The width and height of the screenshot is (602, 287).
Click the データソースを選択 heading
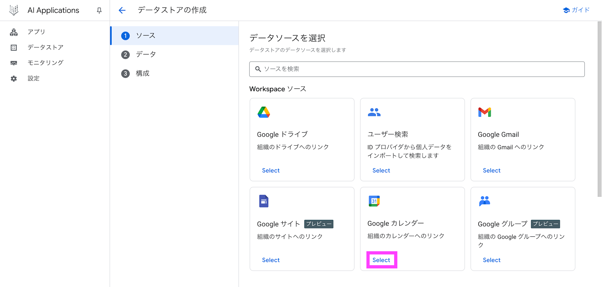pos(287,38)
